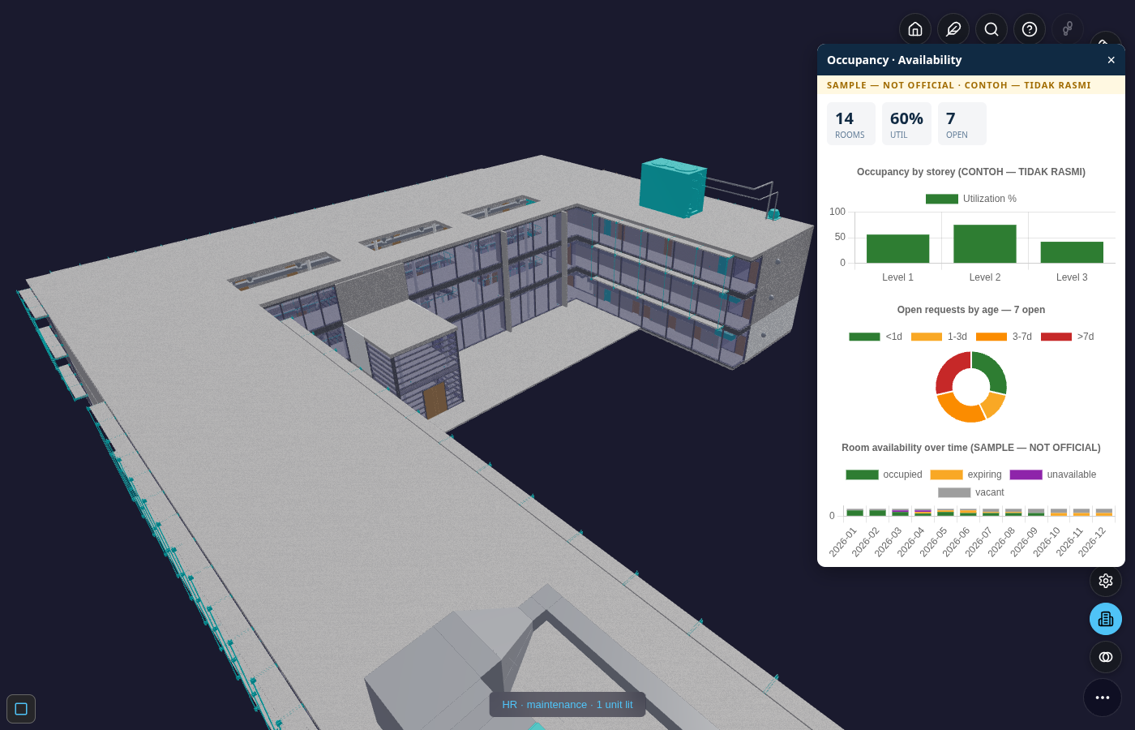The image size is (1135, 730).
Task: Click the 2026-12 availability bar
Action: click(1104, 512)
